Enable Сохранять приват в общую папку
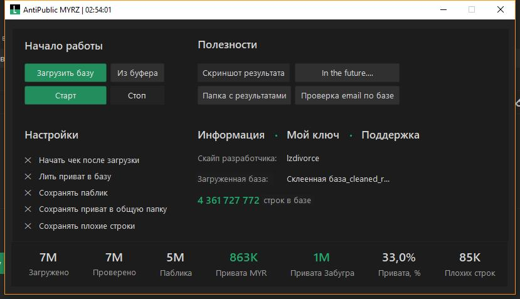Viewport: 520px width, 299px height. point(28,209)
